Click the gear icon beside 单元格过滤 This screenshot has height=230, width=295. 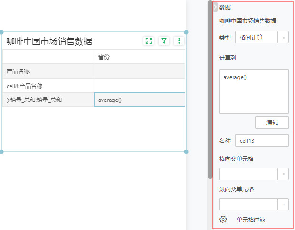click(223, 220)
